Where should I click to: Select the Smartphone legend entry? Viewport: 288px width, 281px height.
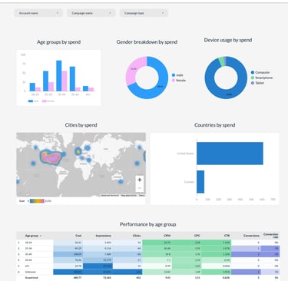pyautogui.click(x=262, y=78)
